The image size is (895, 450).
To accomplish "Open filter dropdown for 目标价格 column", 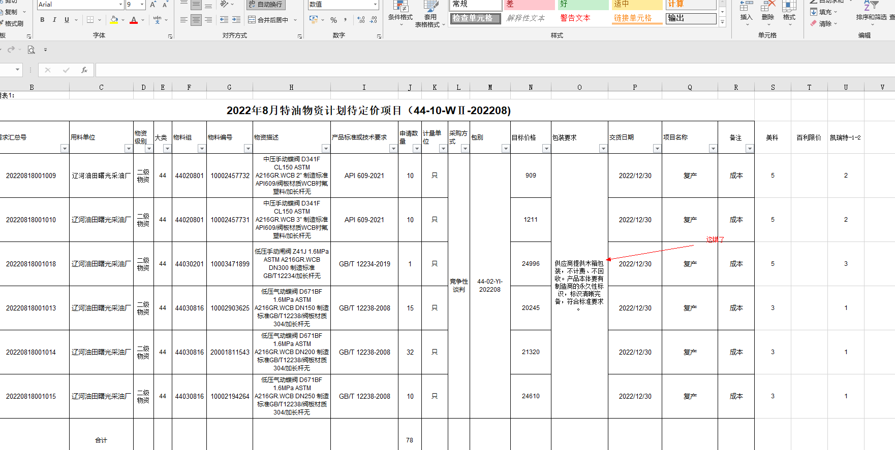I will [x=546, y=149].
